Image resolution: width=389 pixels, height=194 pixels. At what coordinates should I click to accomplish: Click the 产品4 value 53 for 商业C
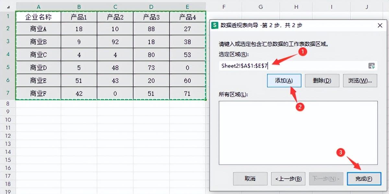coord(188,55)
